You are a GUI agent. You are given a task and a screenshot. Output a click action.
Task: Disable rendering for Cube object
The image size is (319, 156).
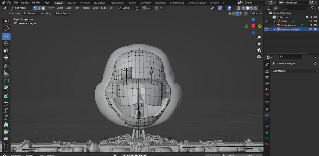click(x=315, y=21)
